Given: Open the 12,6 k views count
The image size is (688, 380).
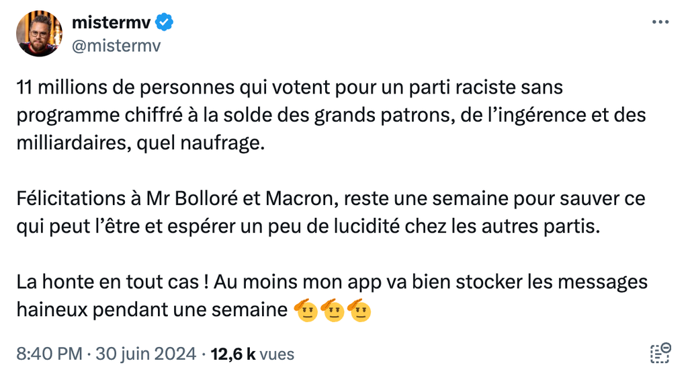Looking at the screenshot, I should pos(232,354).
